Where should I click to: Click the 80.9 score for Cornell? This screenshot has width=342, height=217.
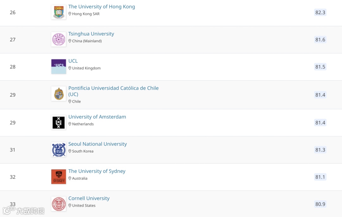[320, 204]
